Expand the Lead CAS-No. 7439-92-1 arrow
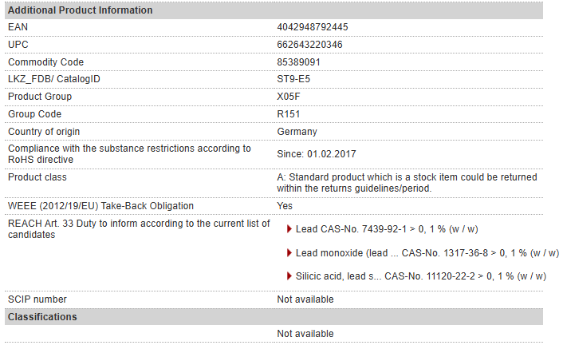 (x=289, y=229)
